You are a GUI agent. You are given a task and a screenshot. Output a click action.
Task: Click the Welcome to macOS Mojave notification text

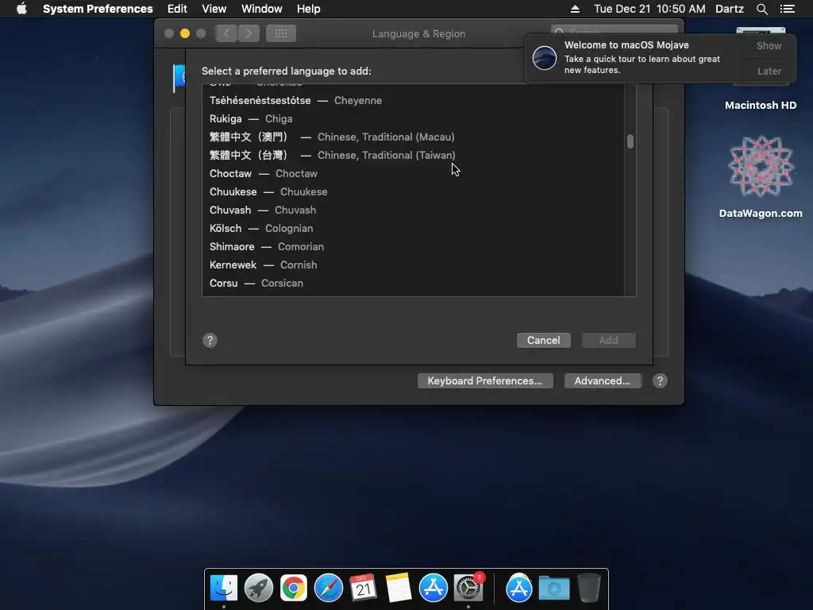tap(626, 45)
